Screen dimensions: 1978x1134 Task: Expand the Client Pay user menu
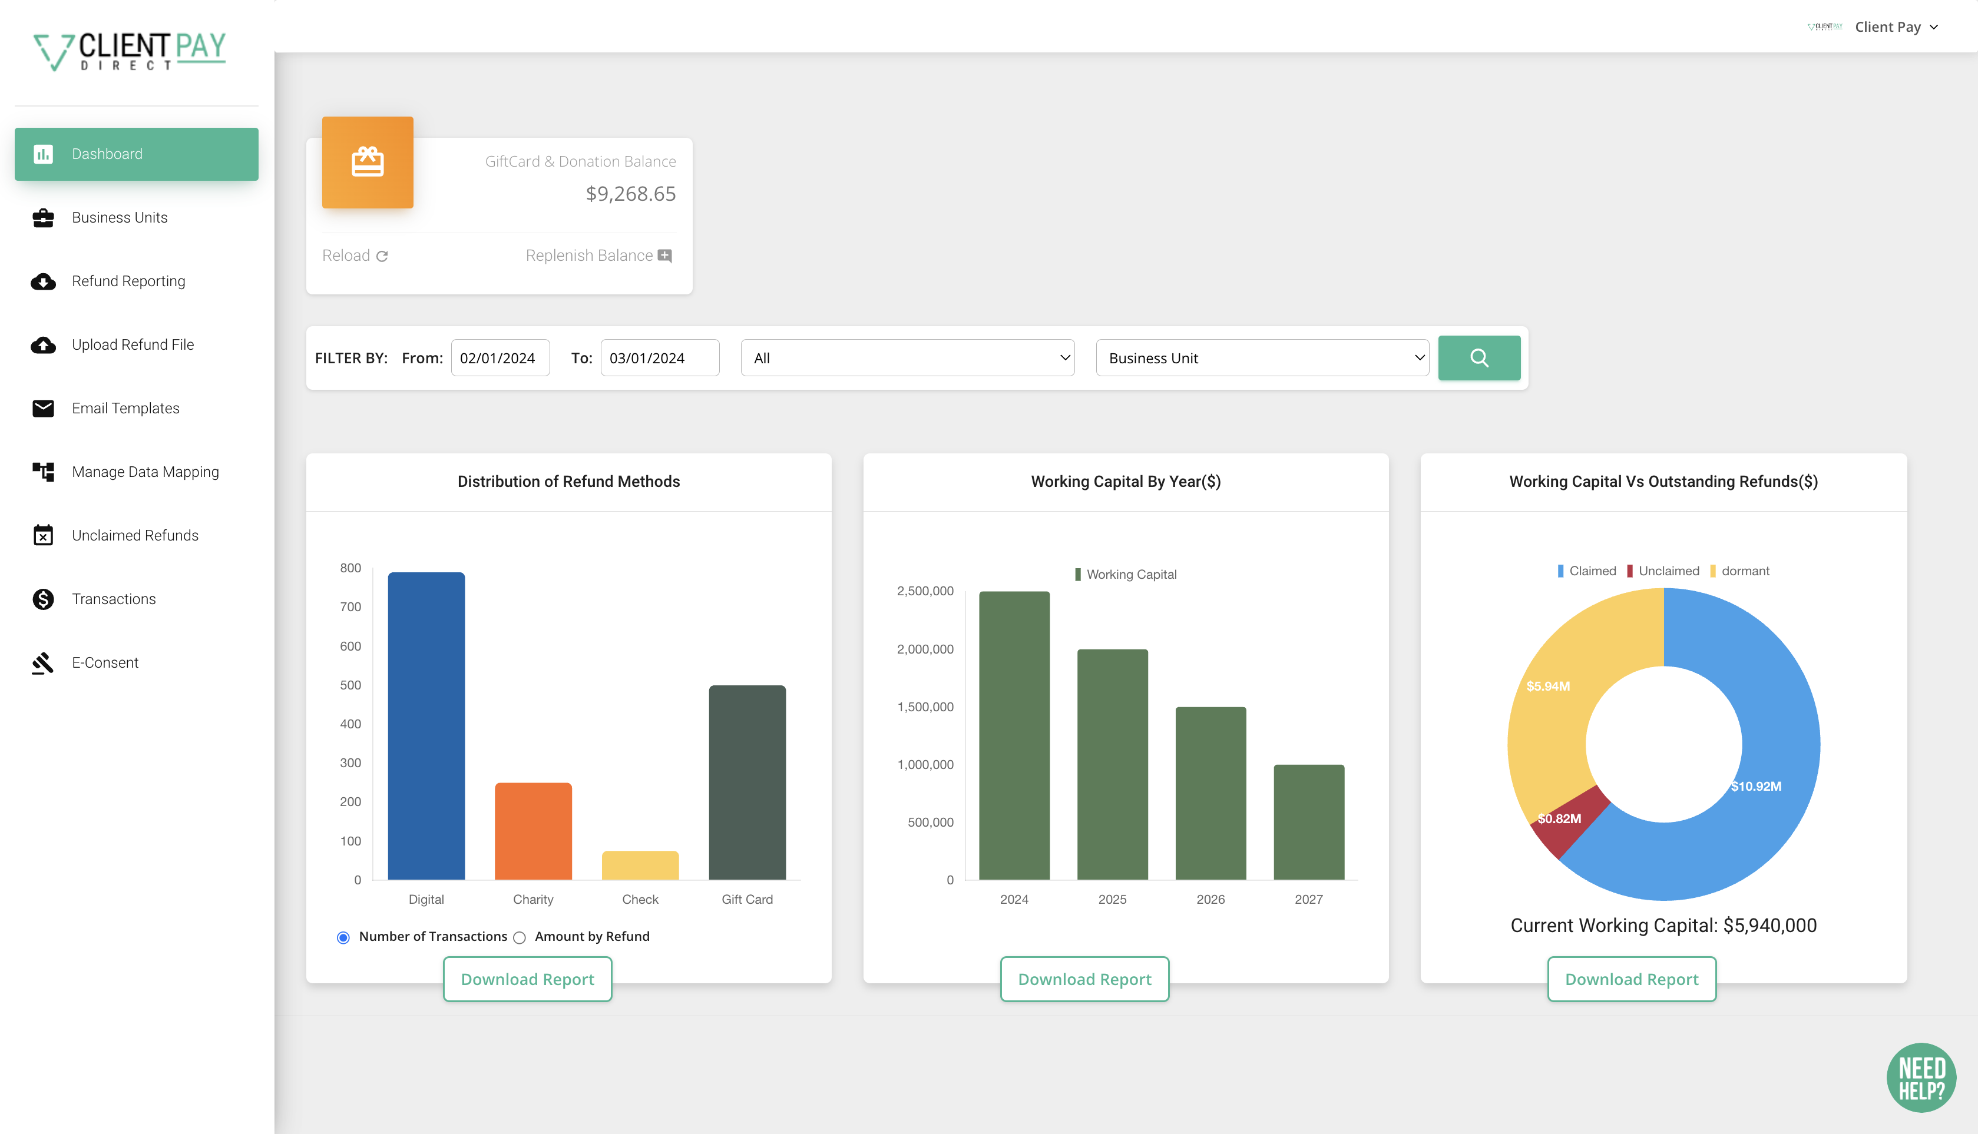pos(1896,26)
